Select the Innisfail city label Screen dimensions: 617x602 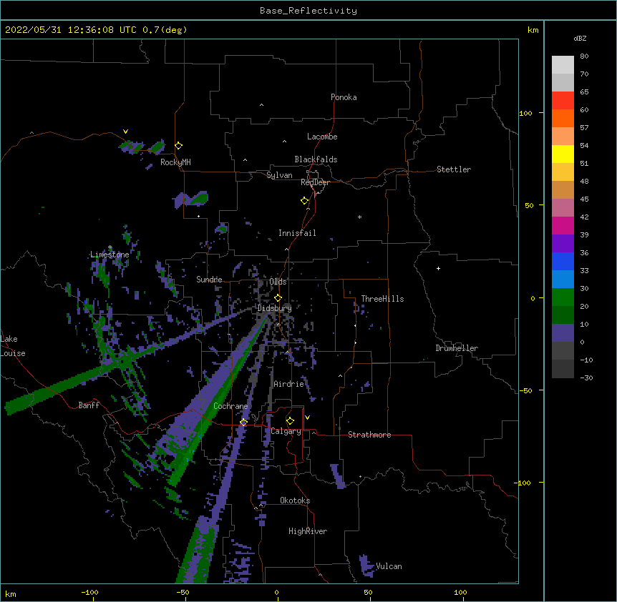pos(297,233)
